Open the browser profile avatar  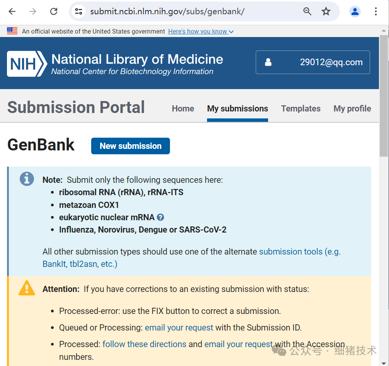(x=355, y=12)
